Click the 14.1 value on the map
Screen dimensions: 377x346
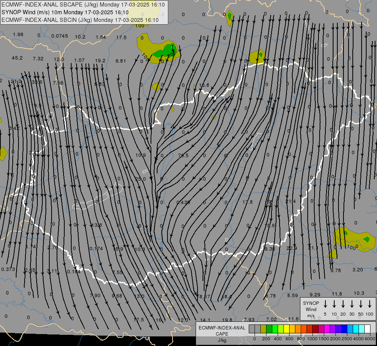coord(205,320)
